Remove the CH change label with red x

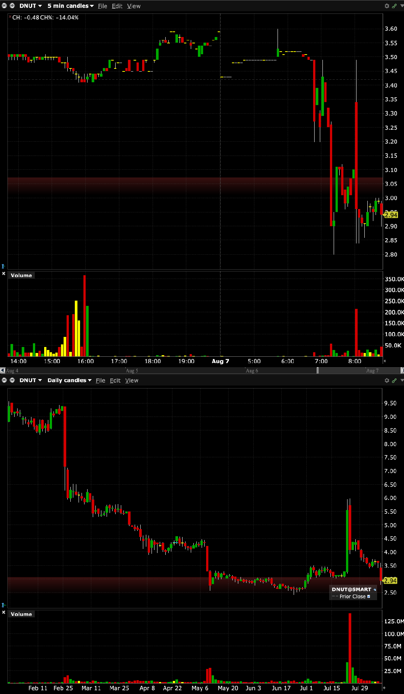click(10, 17)
